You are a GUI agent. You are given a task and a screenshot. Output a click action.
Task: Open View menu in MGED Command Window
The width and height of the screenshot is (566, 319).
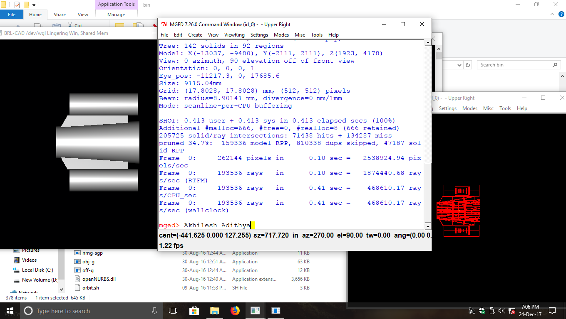tap(213, 35)
